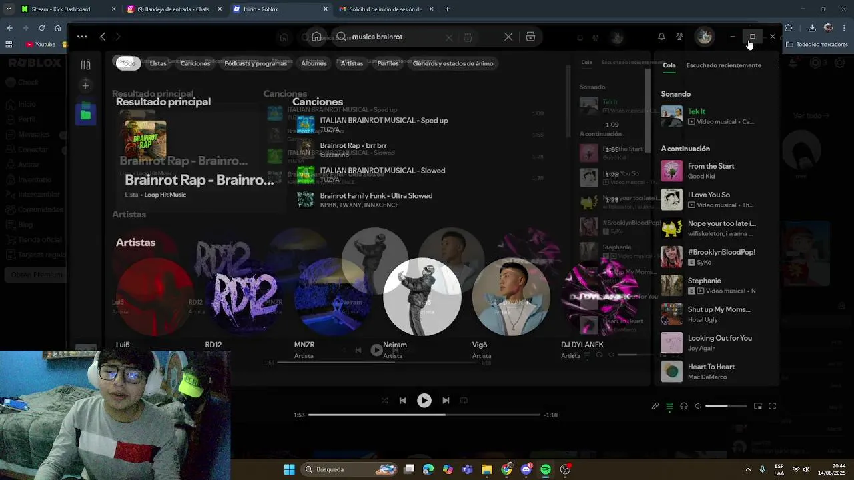854x480 pixels.
Task: Toggle shuffle in player bar
Action: click(384, 401)
